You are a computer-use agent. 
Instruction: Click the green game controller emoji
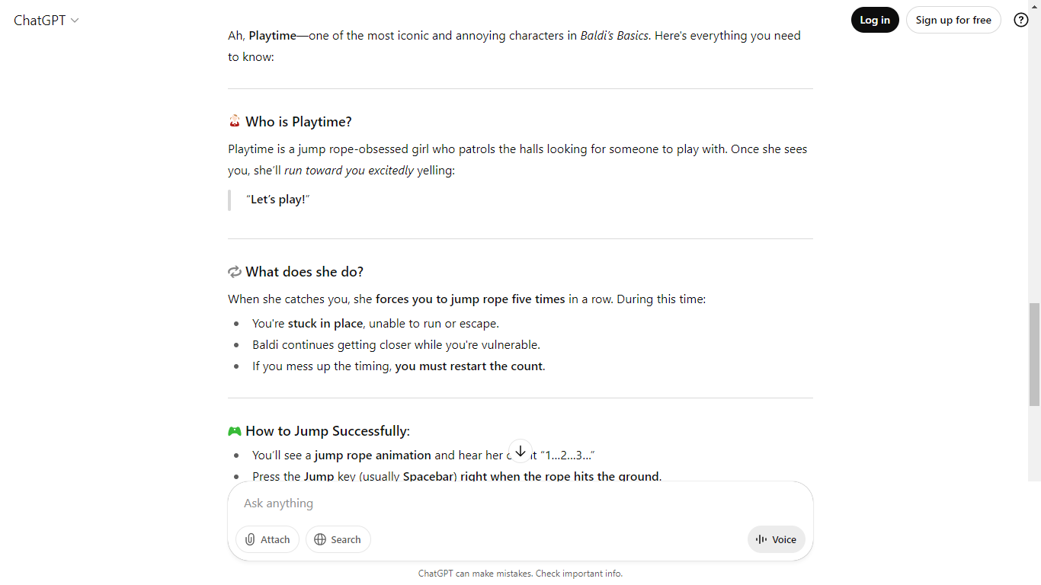(235, 431)
